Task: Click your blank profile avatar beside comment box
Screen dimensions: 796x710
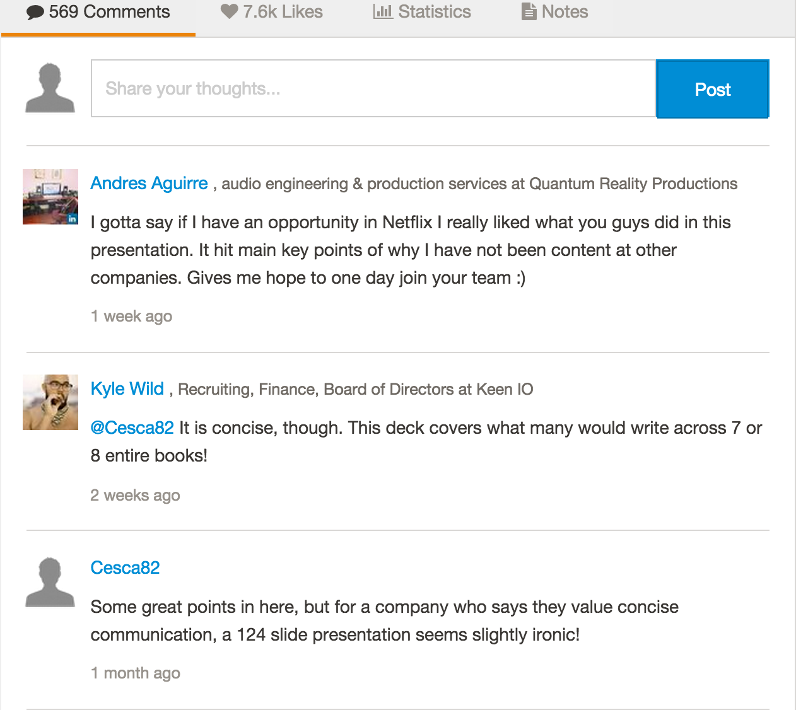Action: click(x=50, y=88)
